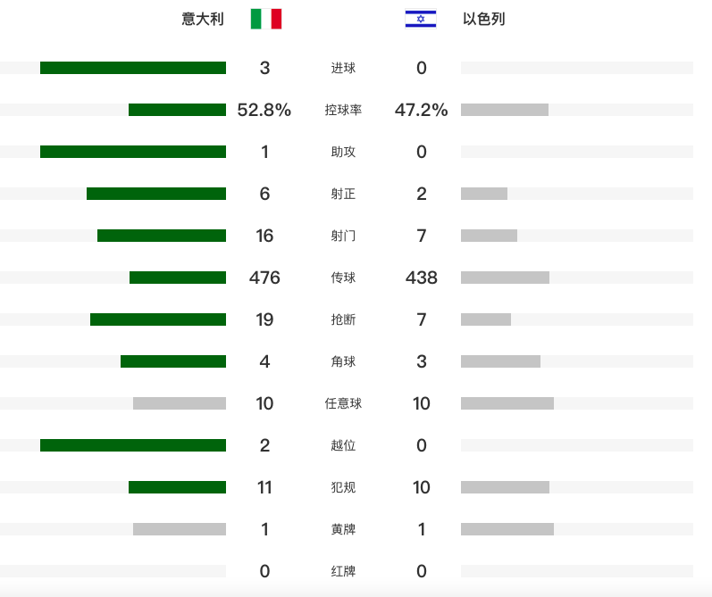The image size is (712, 597).
Task: Click Italy's 476 passes value
Action: [264, 278]
